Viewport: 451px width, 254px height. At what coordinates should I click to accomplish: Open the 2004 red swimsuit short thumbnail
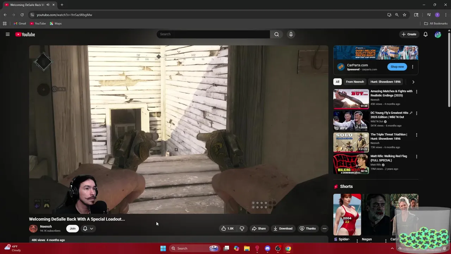(x=347, y=214)
